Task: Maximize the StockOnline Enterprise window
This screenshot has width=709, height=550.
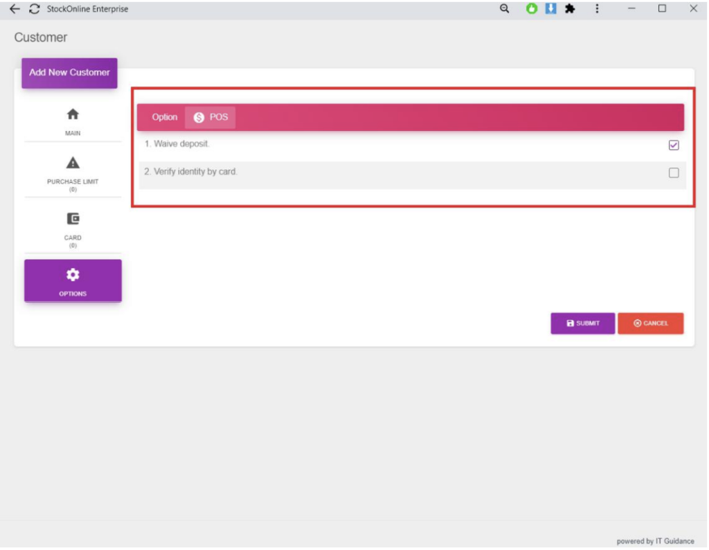Action: [662, 9]
